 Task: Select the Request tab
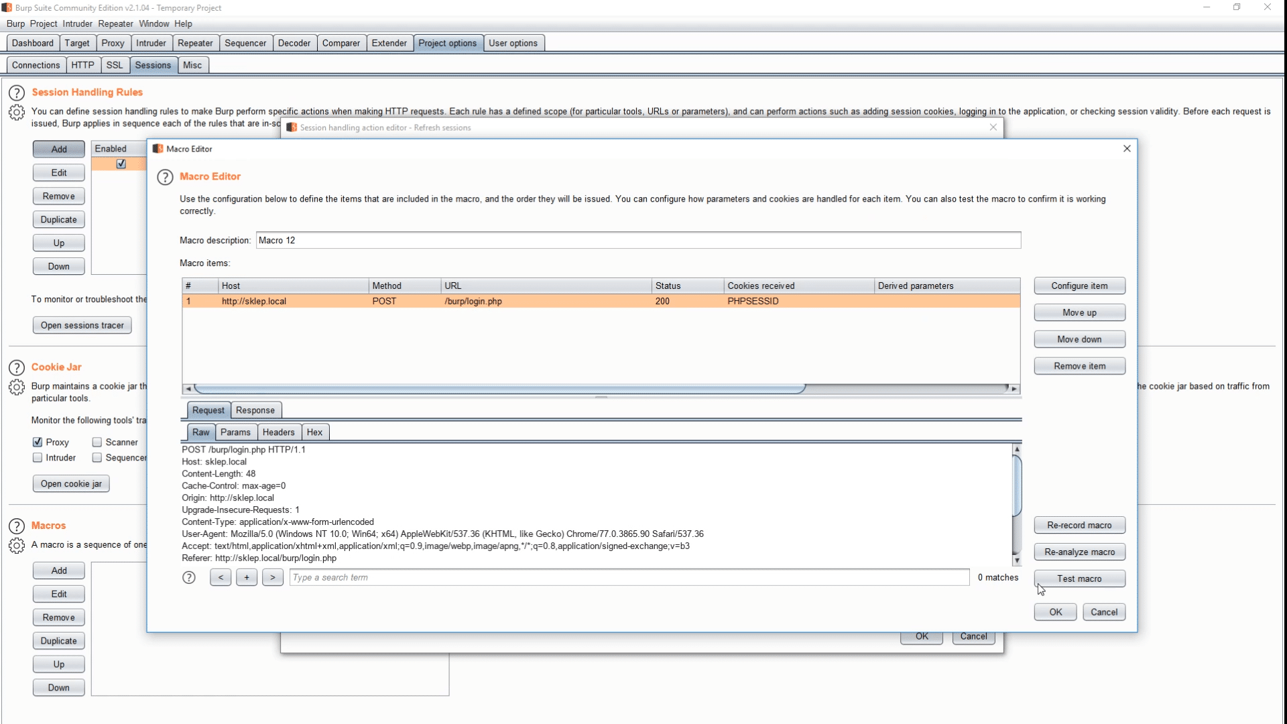(208, 410)
